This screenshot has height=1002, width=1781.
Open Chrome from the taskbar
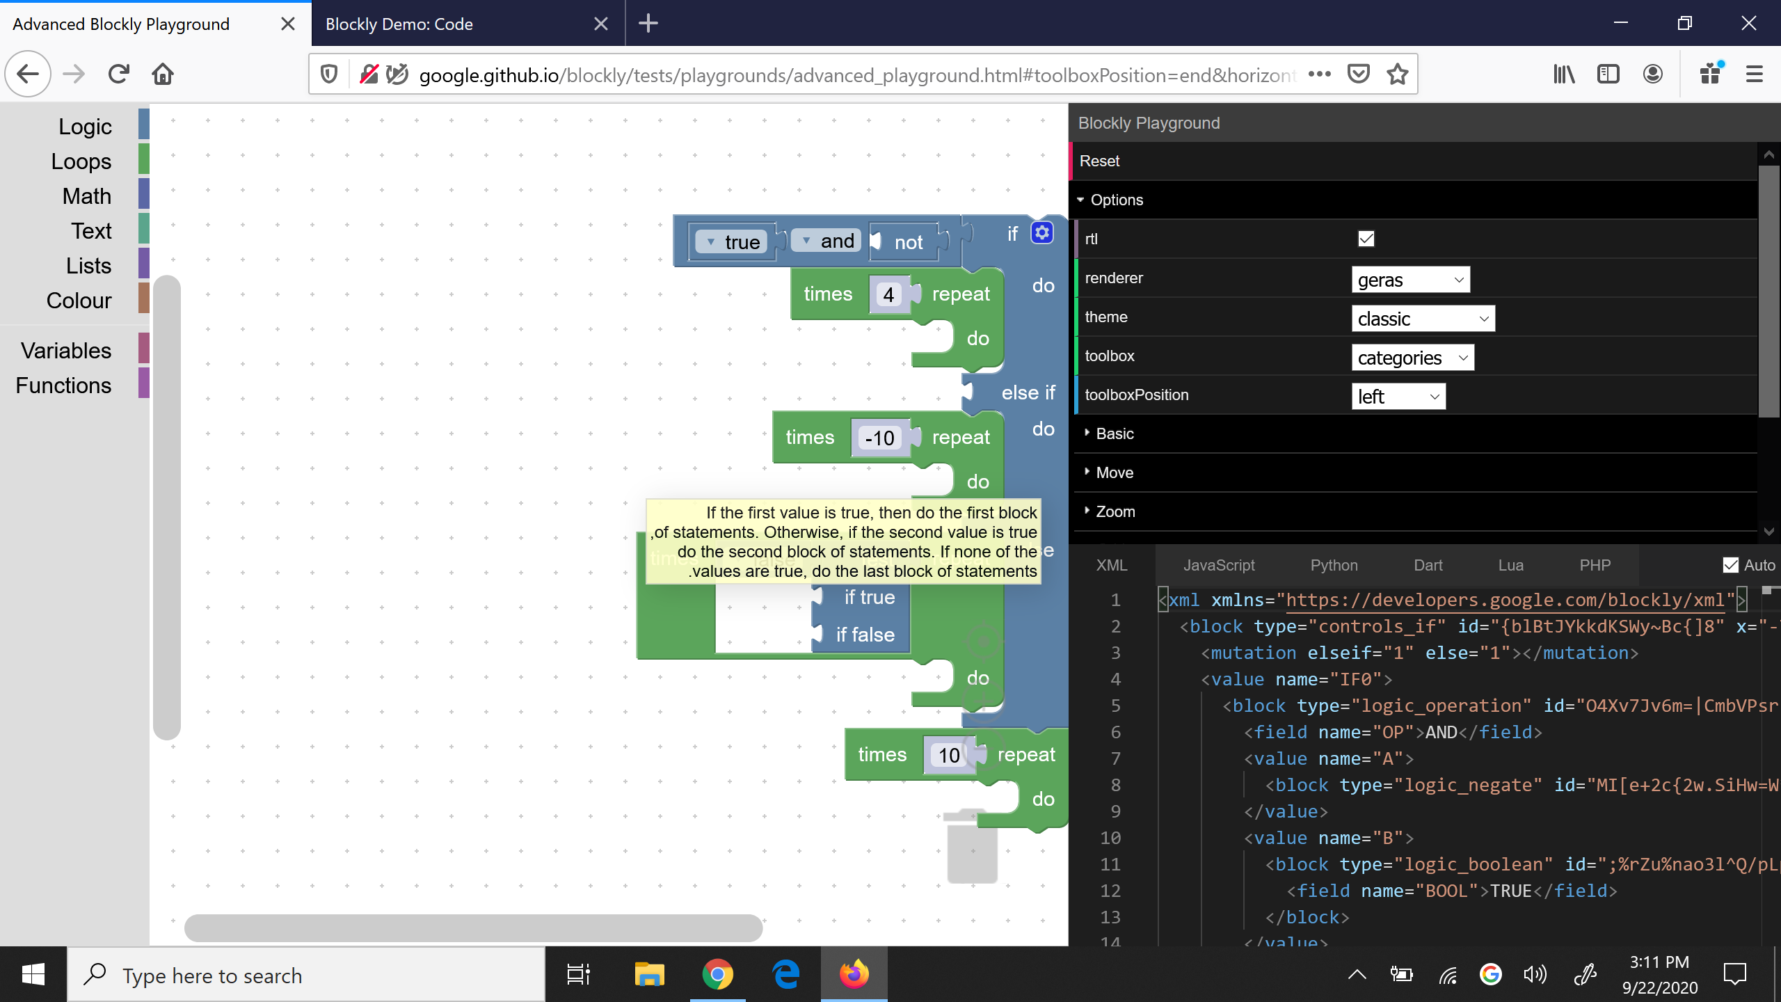point(717,974)
